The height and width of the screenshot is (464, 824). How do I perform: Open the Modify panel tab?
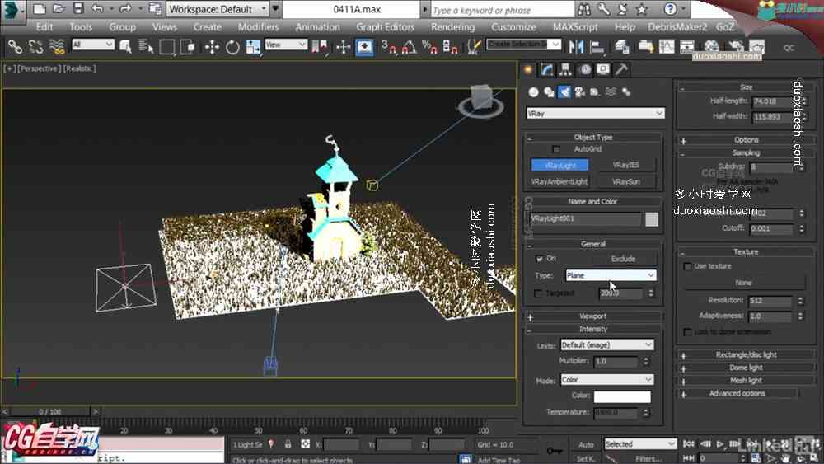point(547,69)
